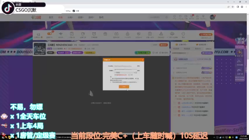Open the more (…) circle icon in the toolbar
The height and width of the screenshot is (140, 249).
coord(183,34)
